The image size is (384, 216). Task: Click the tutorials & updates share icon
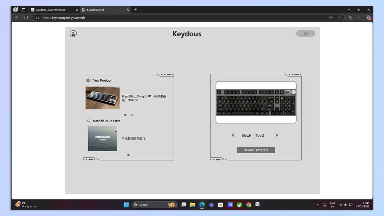coord(88,121)
